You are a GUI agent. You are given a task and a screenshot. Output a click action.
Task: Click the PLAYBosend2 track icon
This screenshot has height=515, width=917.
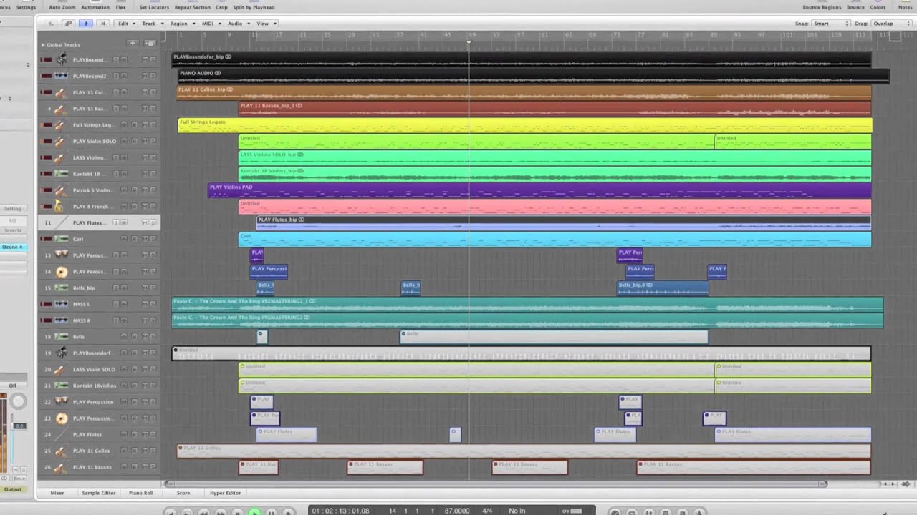[x=62, y=76]
